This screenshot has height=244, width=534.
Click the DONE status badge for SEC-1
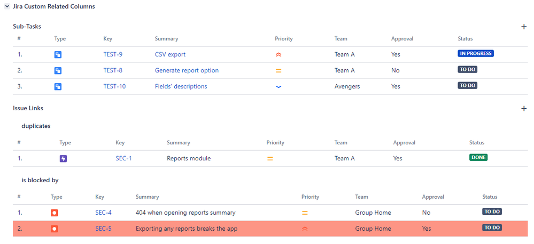tap(478, 158)
